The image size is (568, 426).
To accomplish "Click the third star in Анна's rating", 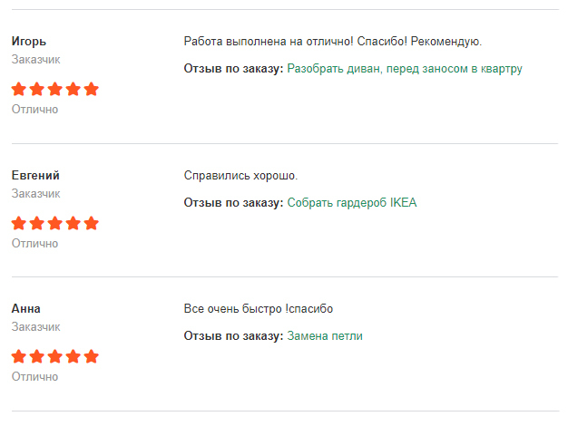I will click(x=54, y=356).
